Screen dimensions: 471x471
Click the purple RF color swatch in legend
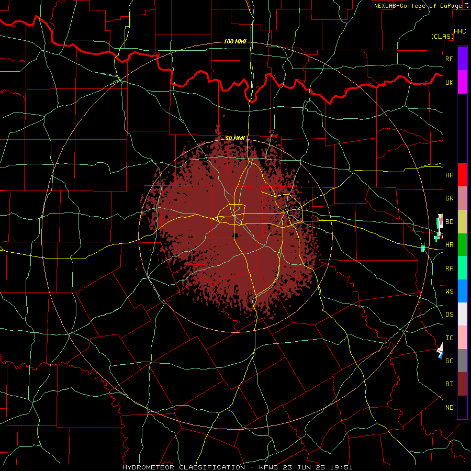462,59
